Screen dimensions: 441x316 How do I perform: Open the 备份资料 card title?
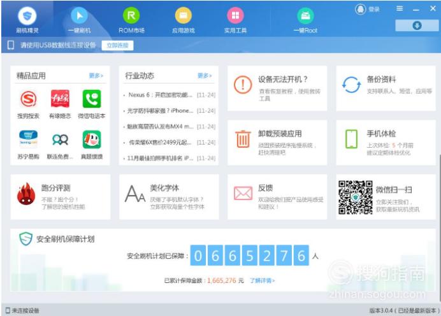click(x=381, y=80)
